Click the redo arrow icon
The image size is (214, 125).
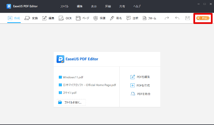click(167, 18)
